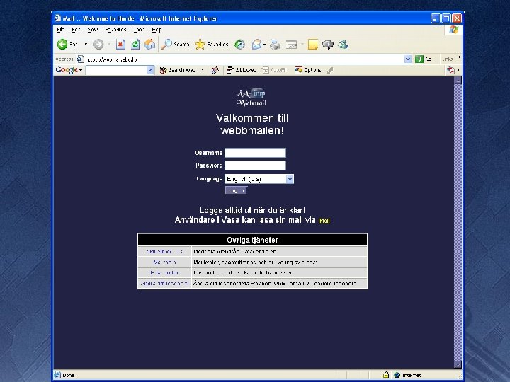Open the E-kalender link in Övriga tjänster
This screenshot has height=382, width=510.
coord(164,273)
